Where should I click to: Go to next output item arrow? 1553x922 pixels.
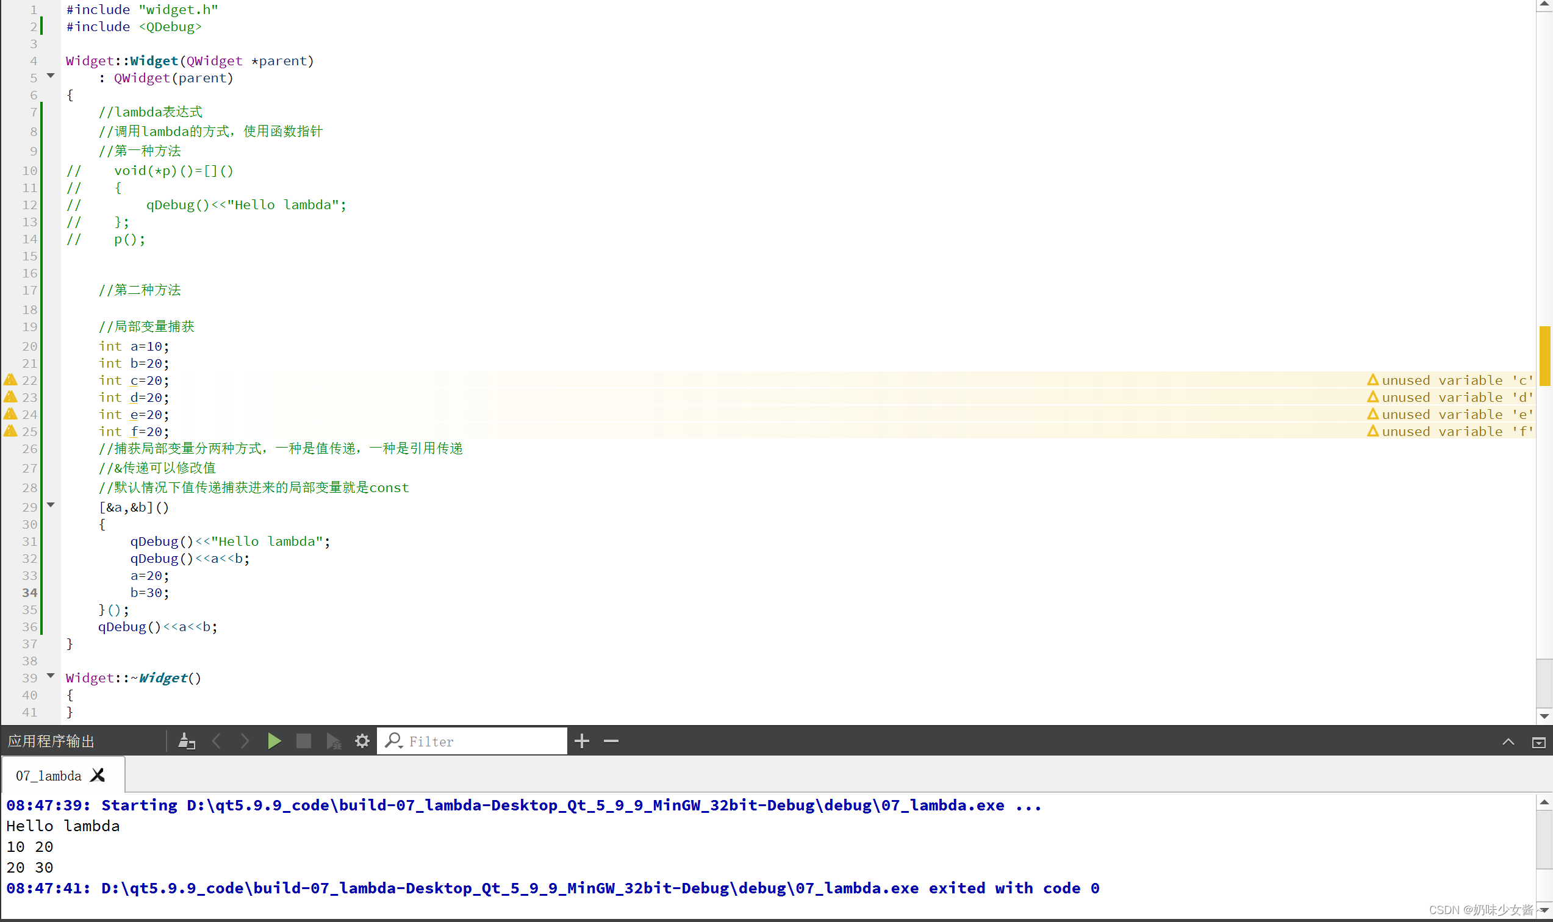245,740
